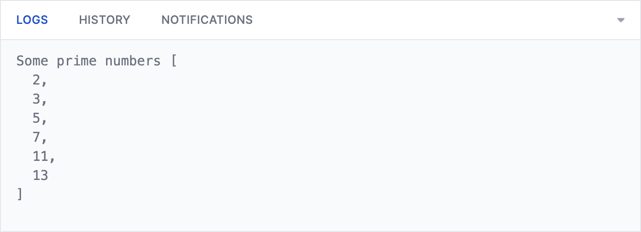
Task: Click the word "prime" in the log
Action: point(77,61)
